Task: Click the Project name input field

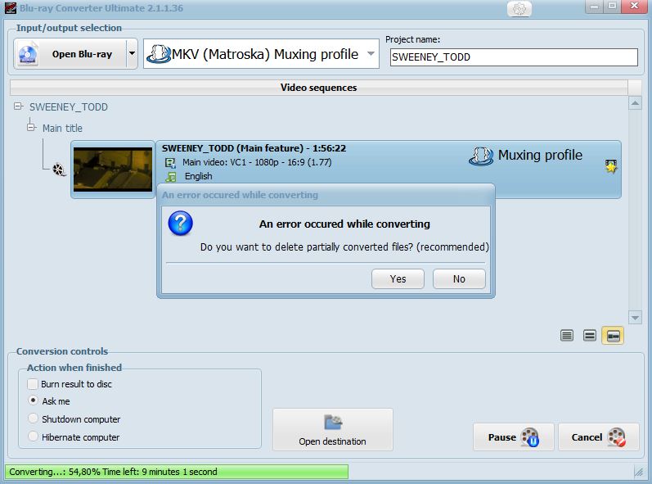Action: click(x=514, y=57)
